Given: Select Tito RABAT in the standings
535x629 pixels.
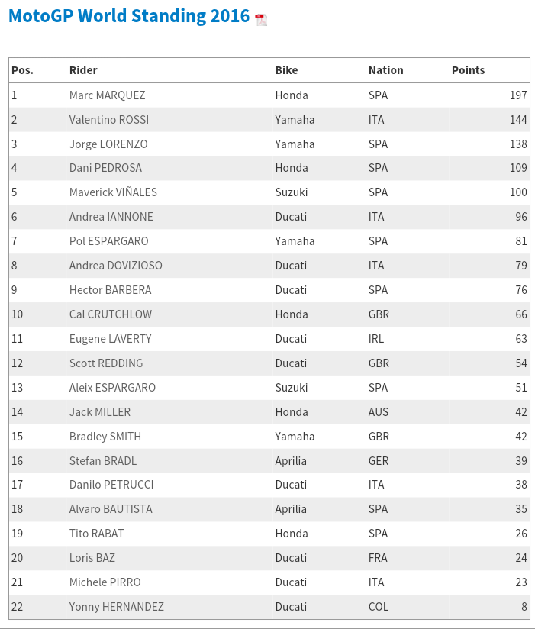Looking at the screenshot, I should [x=96, y=534].
